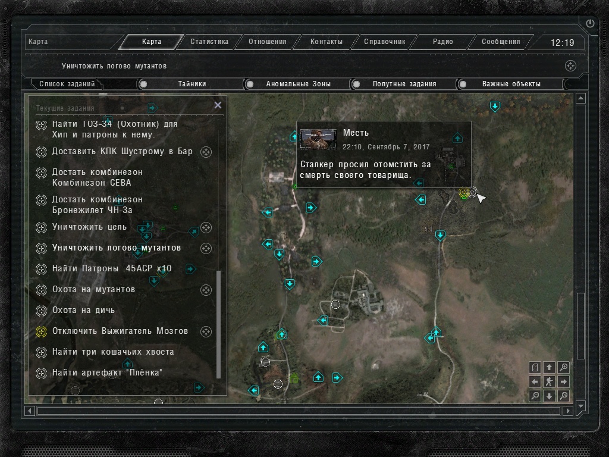Select task icon left of Комбинезон СЕВА

[41, 173]
